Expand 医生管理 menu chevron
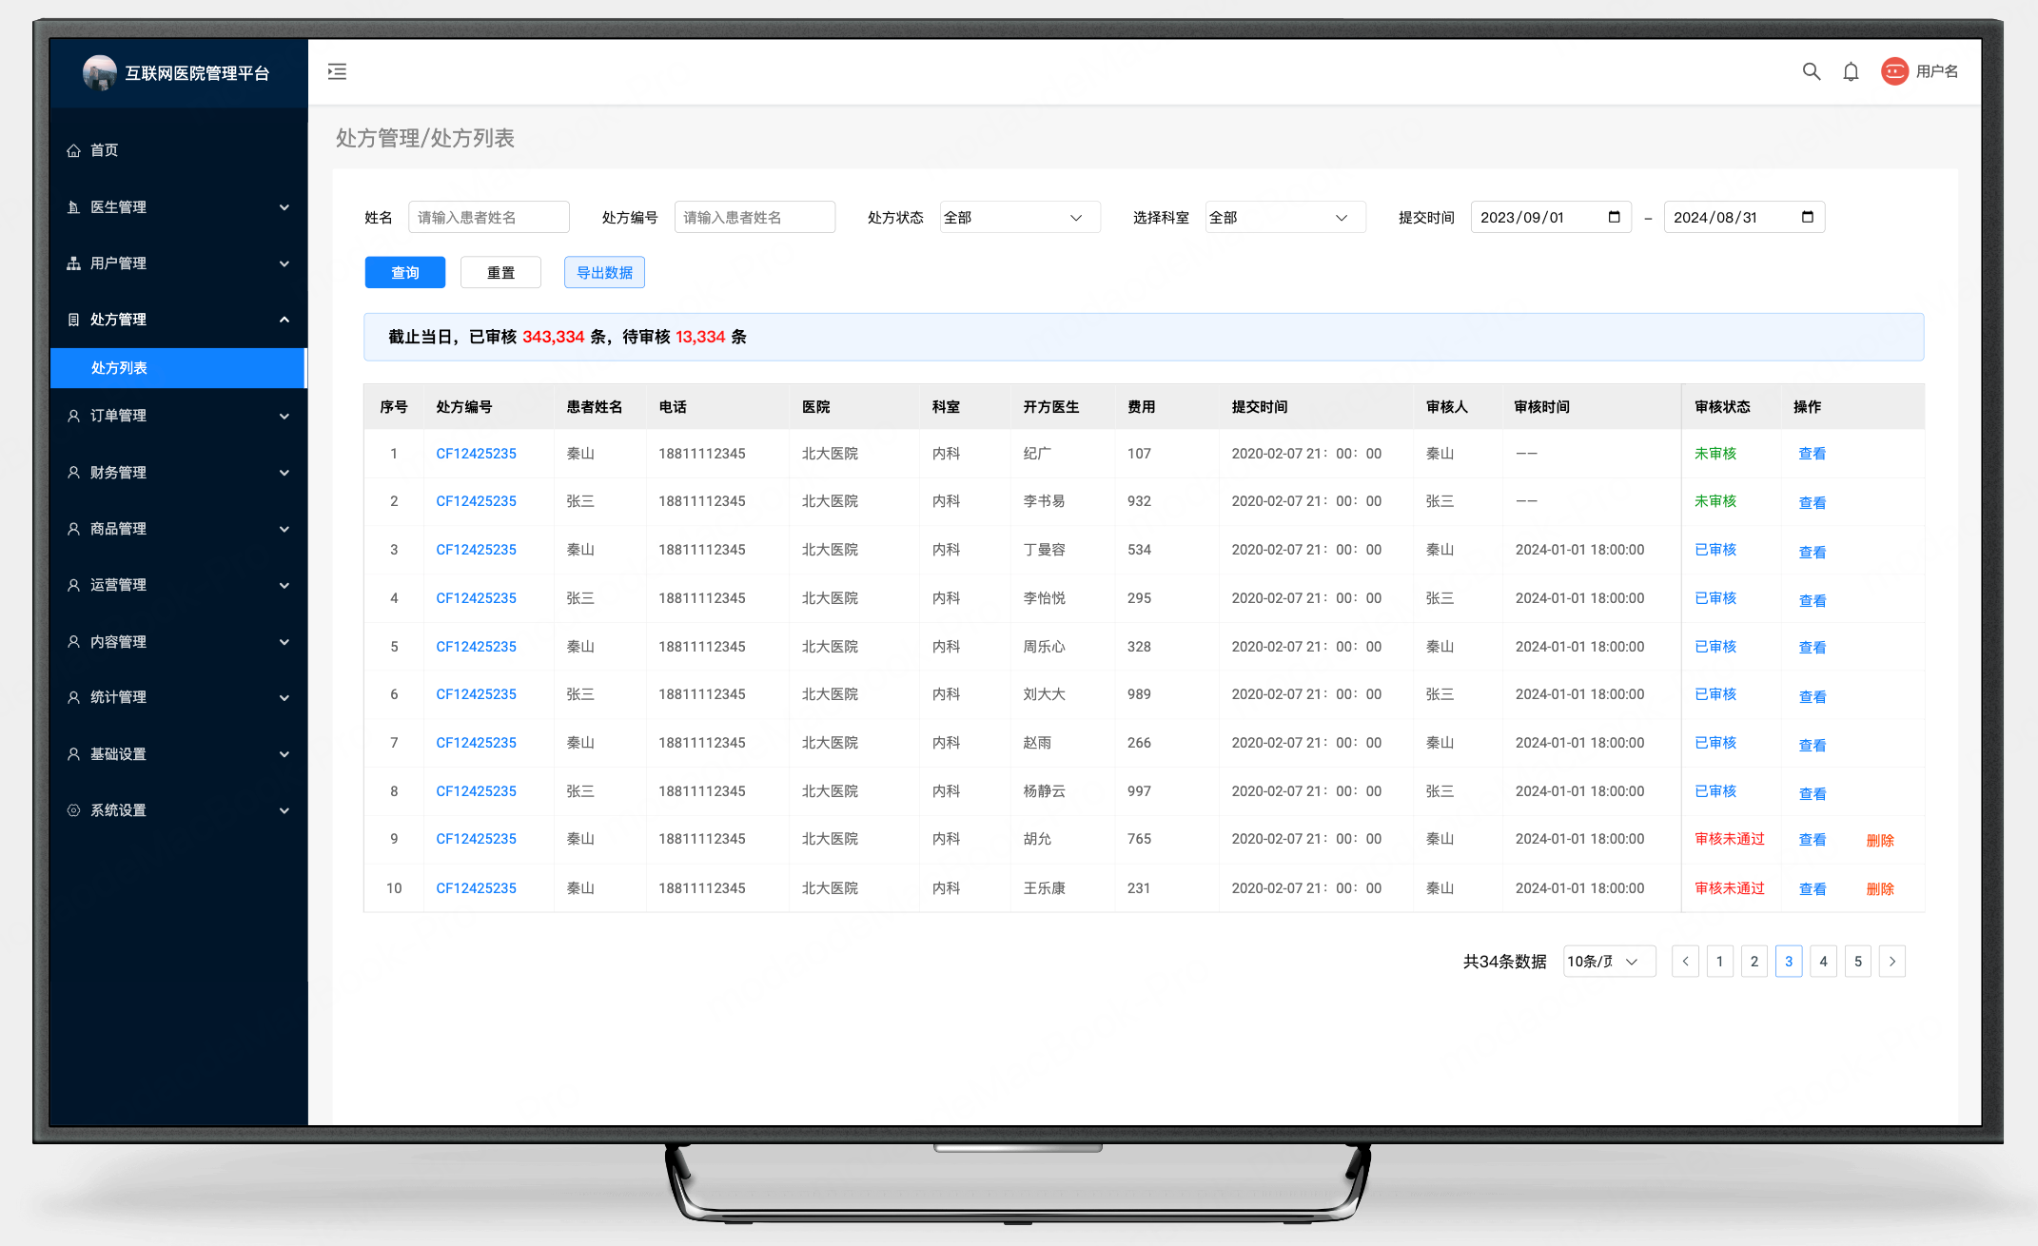This screenshot has height=1246, width=2038. tap(284, 207)
